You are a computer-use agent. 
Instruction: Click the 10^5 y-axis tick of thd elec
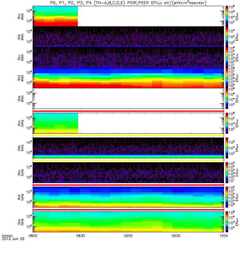(29, 83)
